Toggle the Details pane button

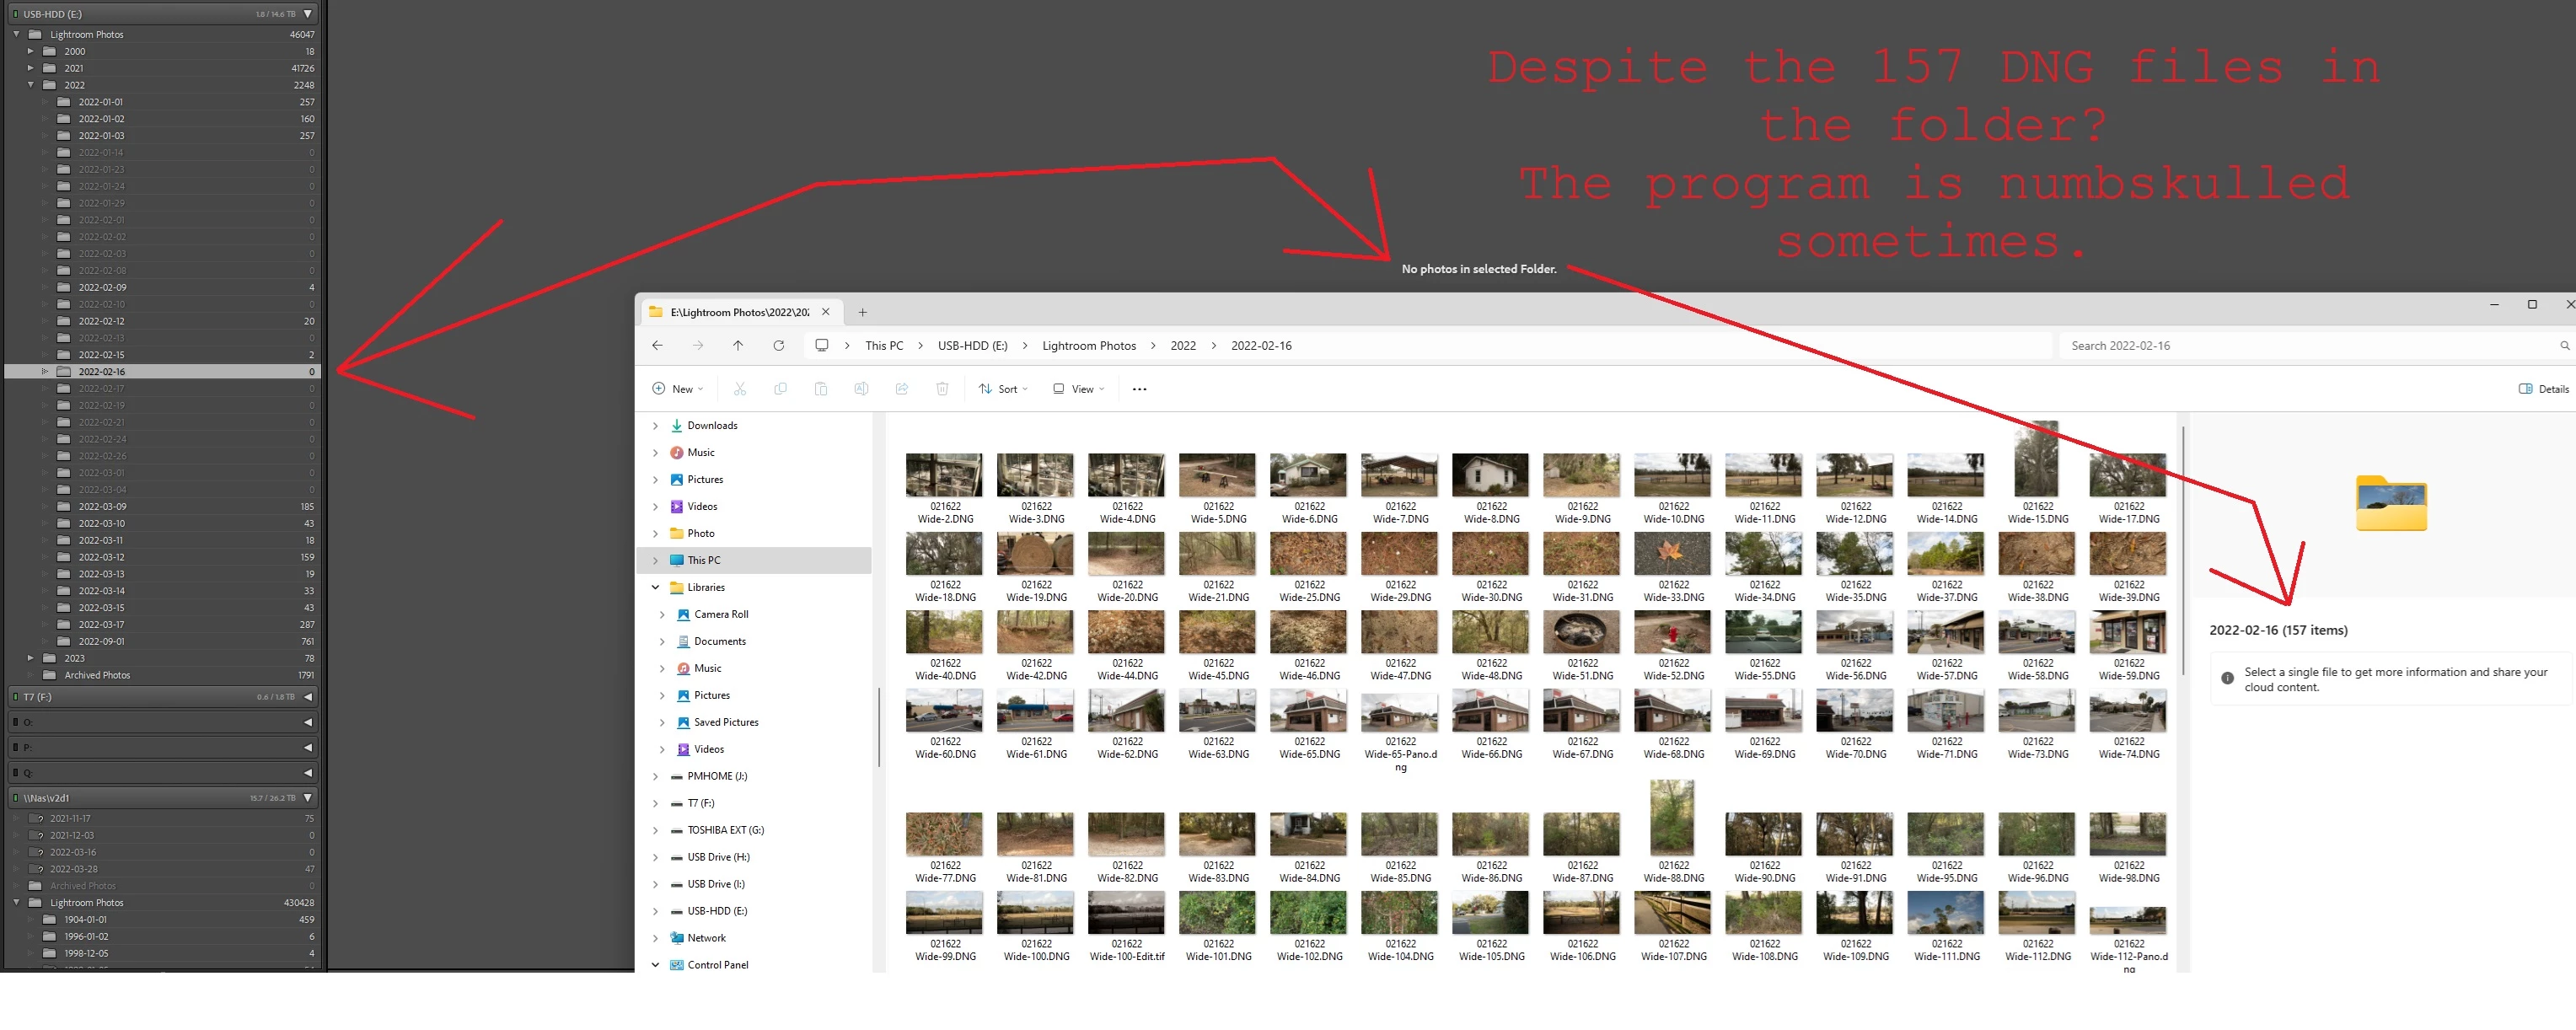pos(2543,389)
